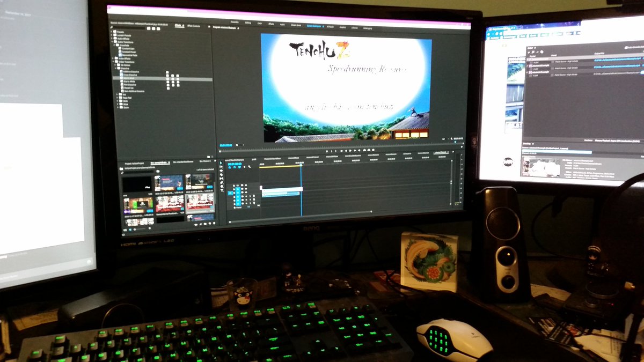Viewport: 644px width, 362px height.
Task: Toggle Snap in the timeline header
Action: pos(235,167)
